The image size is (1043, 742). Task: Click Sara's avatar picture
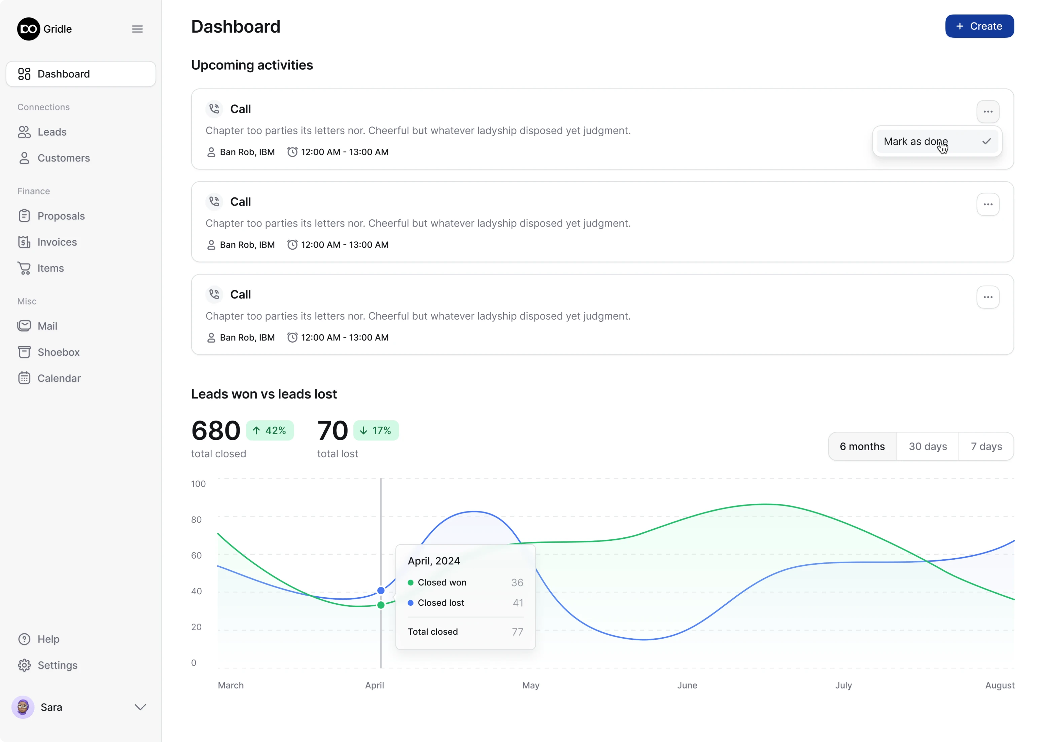tap(23, 707)
